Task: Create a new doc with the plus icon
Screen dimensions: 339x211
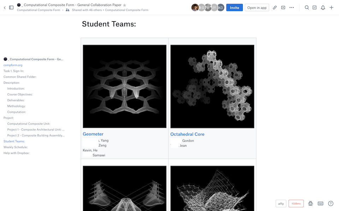Action: click(331, 7)
